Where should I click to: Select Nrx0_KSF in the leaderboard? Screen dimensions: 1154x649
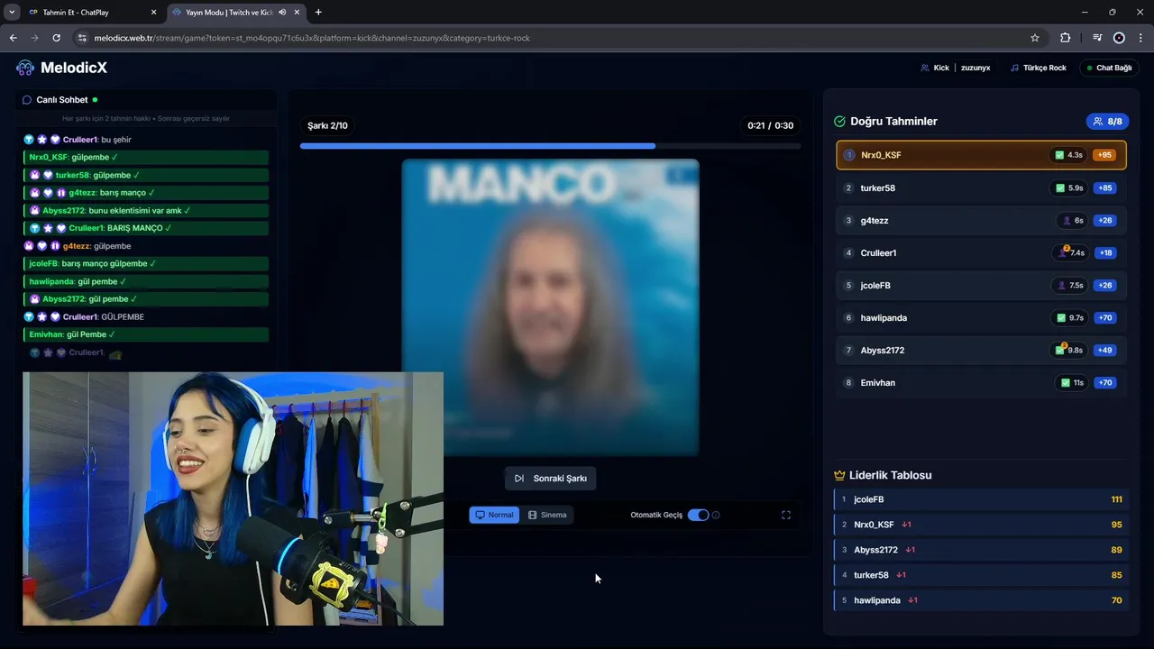point(981,525)
